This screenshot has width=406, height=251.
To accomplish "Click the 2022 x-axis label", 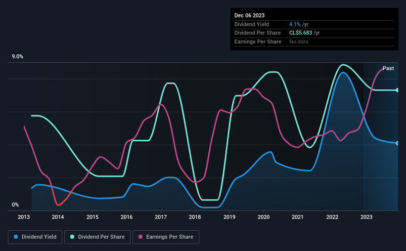I will [x=332, y=217].
